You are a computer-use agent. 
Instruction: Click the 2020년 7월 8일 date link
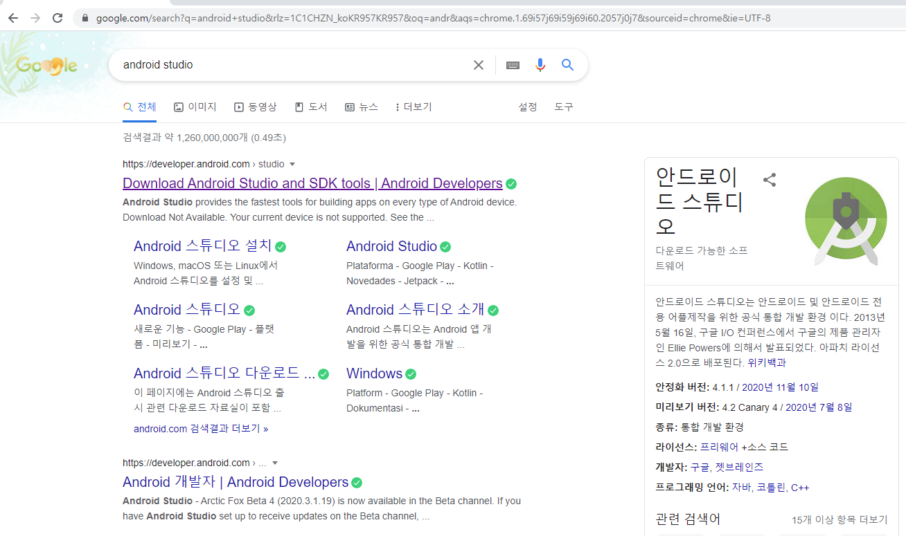819,407
